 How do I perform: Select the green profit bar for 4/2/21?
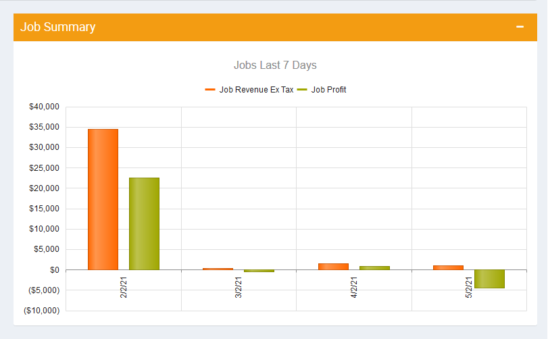[374, 268]
